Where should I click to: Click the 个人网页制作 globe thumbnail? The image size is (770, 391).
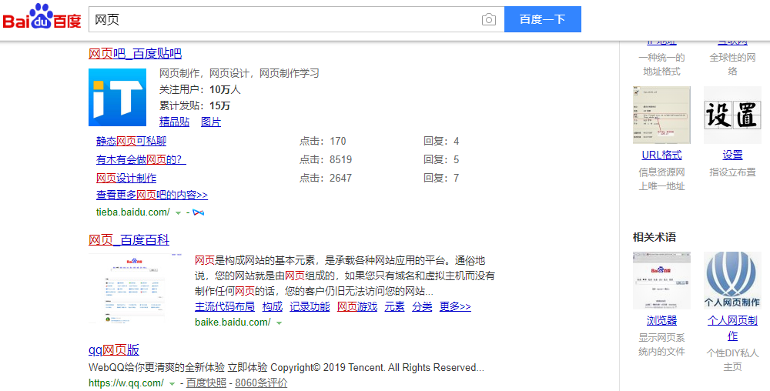click(x=732, y=281)
